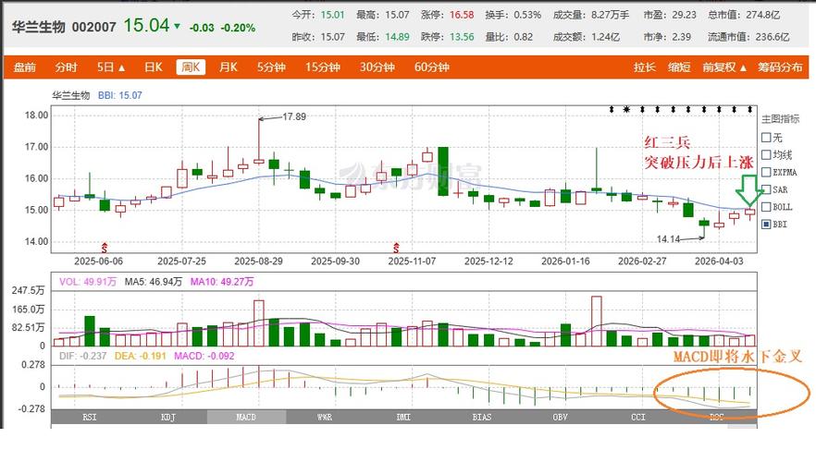Switch to the 60分钟 chart tab

point(432,67)
